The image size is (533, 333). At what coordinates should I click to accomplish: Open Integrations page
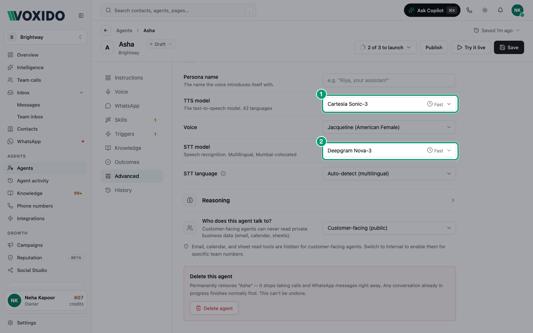46,218
